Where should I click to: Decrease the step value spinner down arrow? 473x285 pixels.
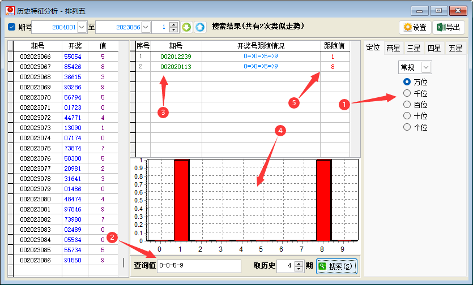(173, 30)
